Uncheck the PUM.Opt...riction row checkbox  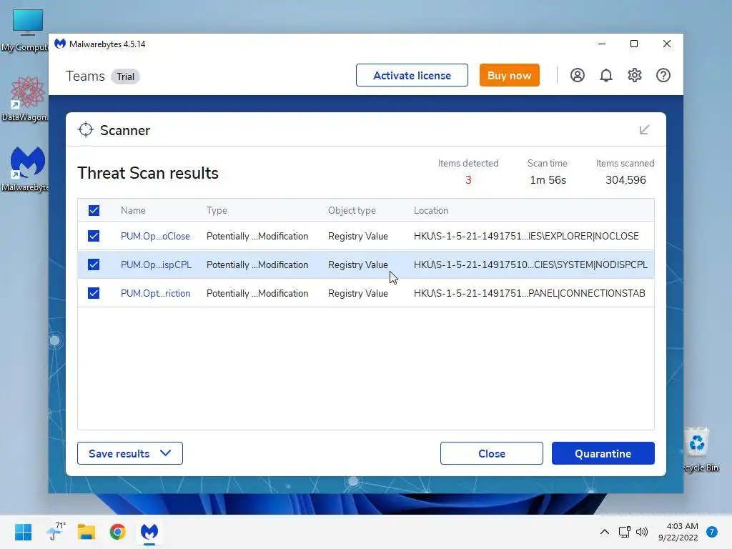click(94, 293)
